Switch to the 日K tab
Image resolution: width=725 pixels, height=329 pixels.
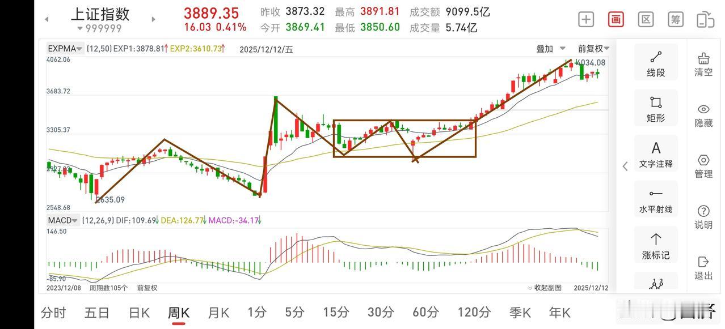point(139,312)
